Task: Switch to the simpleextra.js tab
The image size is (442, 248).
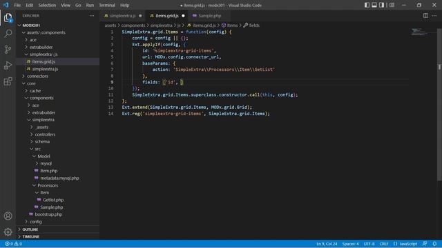Action: pyautogui.click(x=123, y=16)
